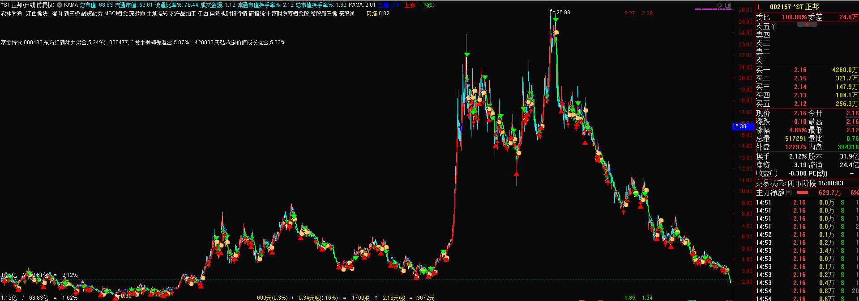Viewport: 859px width, 301px height.
Task: Click the 2.27, 2.38 red values
Action: coord(639,13)
